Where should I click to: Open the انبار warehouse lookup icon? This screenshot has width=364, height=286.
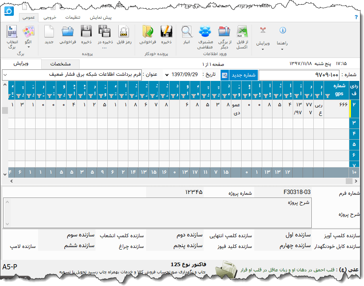187,33
